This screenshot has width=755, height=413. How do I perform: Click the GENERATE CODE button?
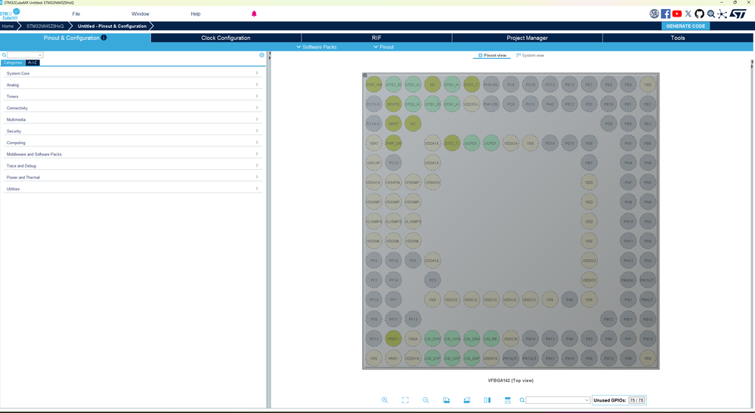[685, 26]
